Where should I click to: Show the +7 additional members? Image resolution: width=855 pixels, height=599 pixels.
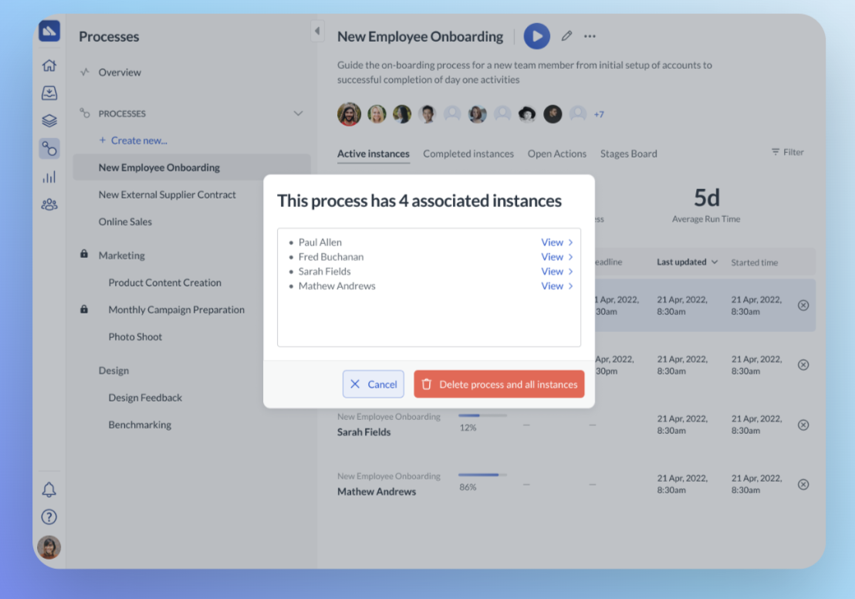[x=599, y=114]
